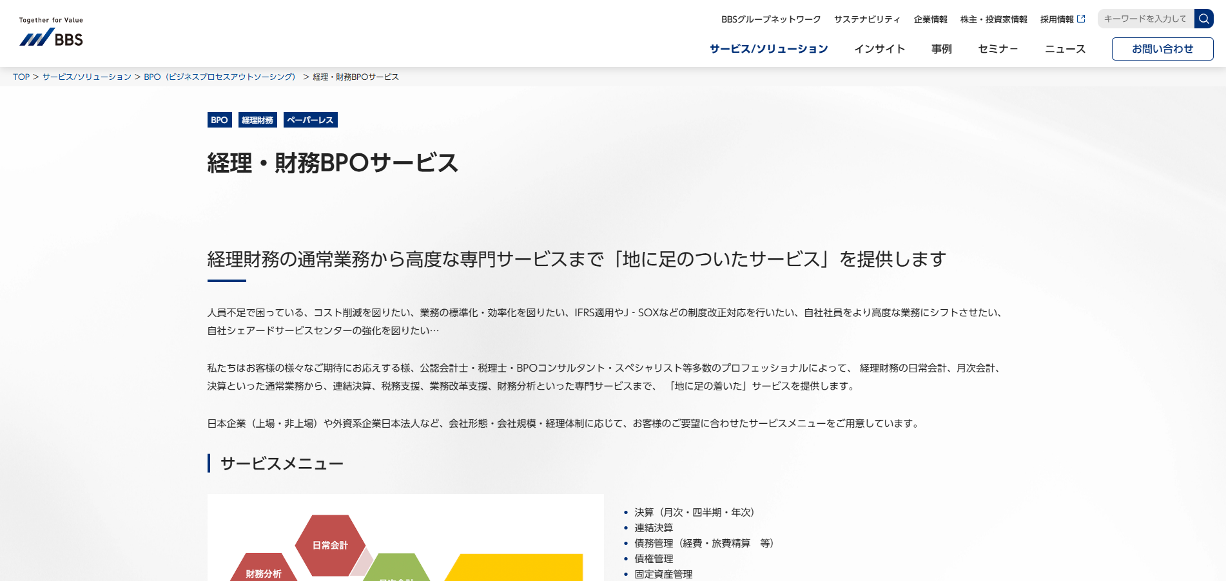Open 株主・投資家情報
The image size is (1226, 581).
(x=994, y=19)
